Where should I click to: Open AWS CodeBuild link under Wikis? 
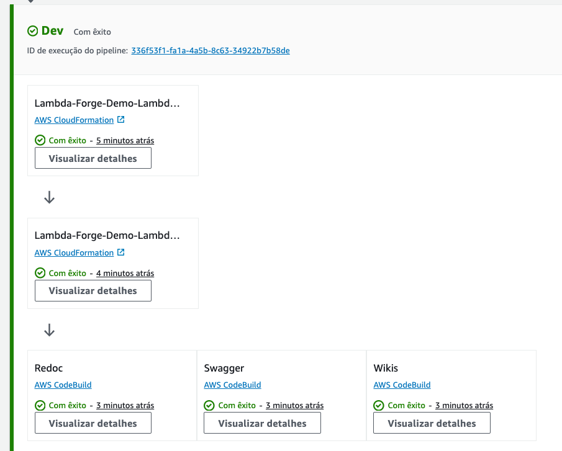click(x=402, y=385)
